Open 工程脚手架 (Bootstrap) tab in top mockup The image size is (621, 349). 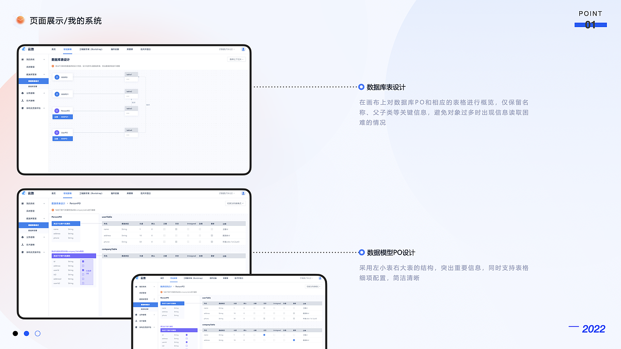point(91,49)
